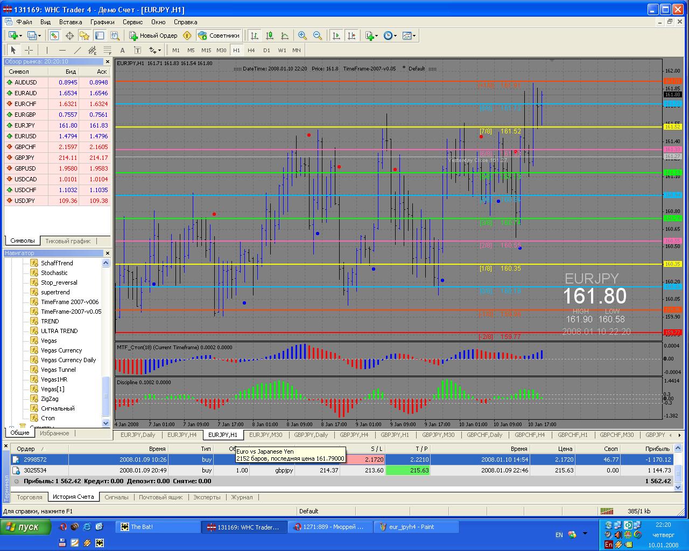Toggle the M1 timeframe button
The image size is (689, 551).
(x=176, y=50)
